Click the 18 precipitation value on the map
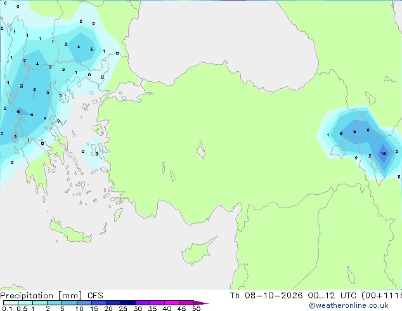 (383, 154)
